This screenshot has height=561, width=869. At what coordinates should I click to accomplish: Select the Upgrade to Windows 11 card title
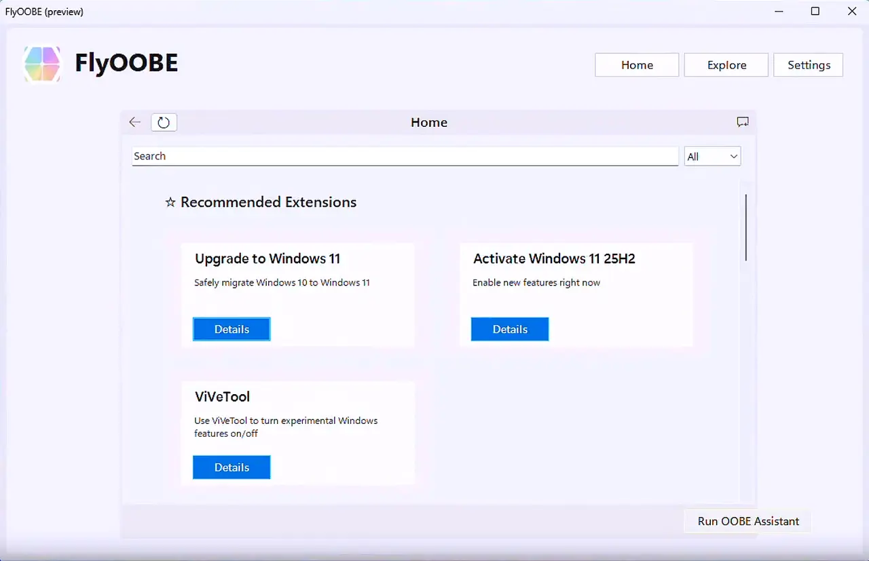(x=267, y=258)
